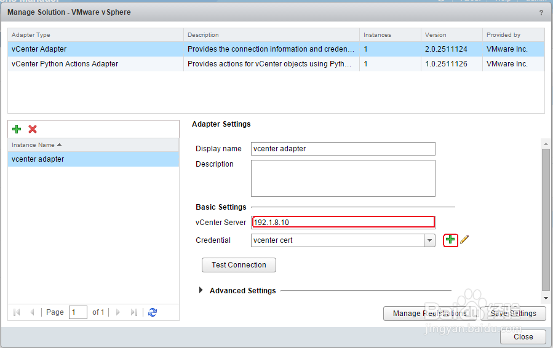The width and height of the screenshot is (553, 348).
Task: Click 'Provides the connection information' description
Action: point(271,49)
